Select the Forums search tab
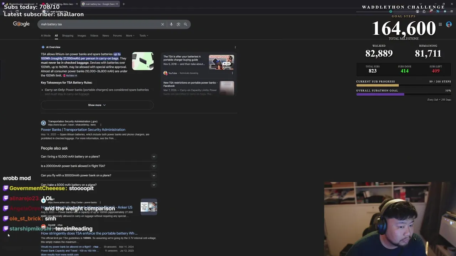This screenshot has width=456, height=256. tap(117, 36)
